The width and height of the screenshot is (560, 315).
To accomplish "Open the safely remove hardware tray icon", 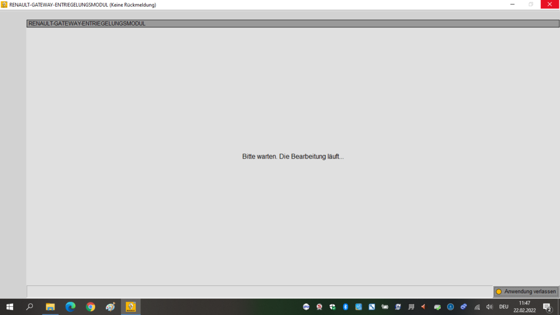I will coord(437,307).
